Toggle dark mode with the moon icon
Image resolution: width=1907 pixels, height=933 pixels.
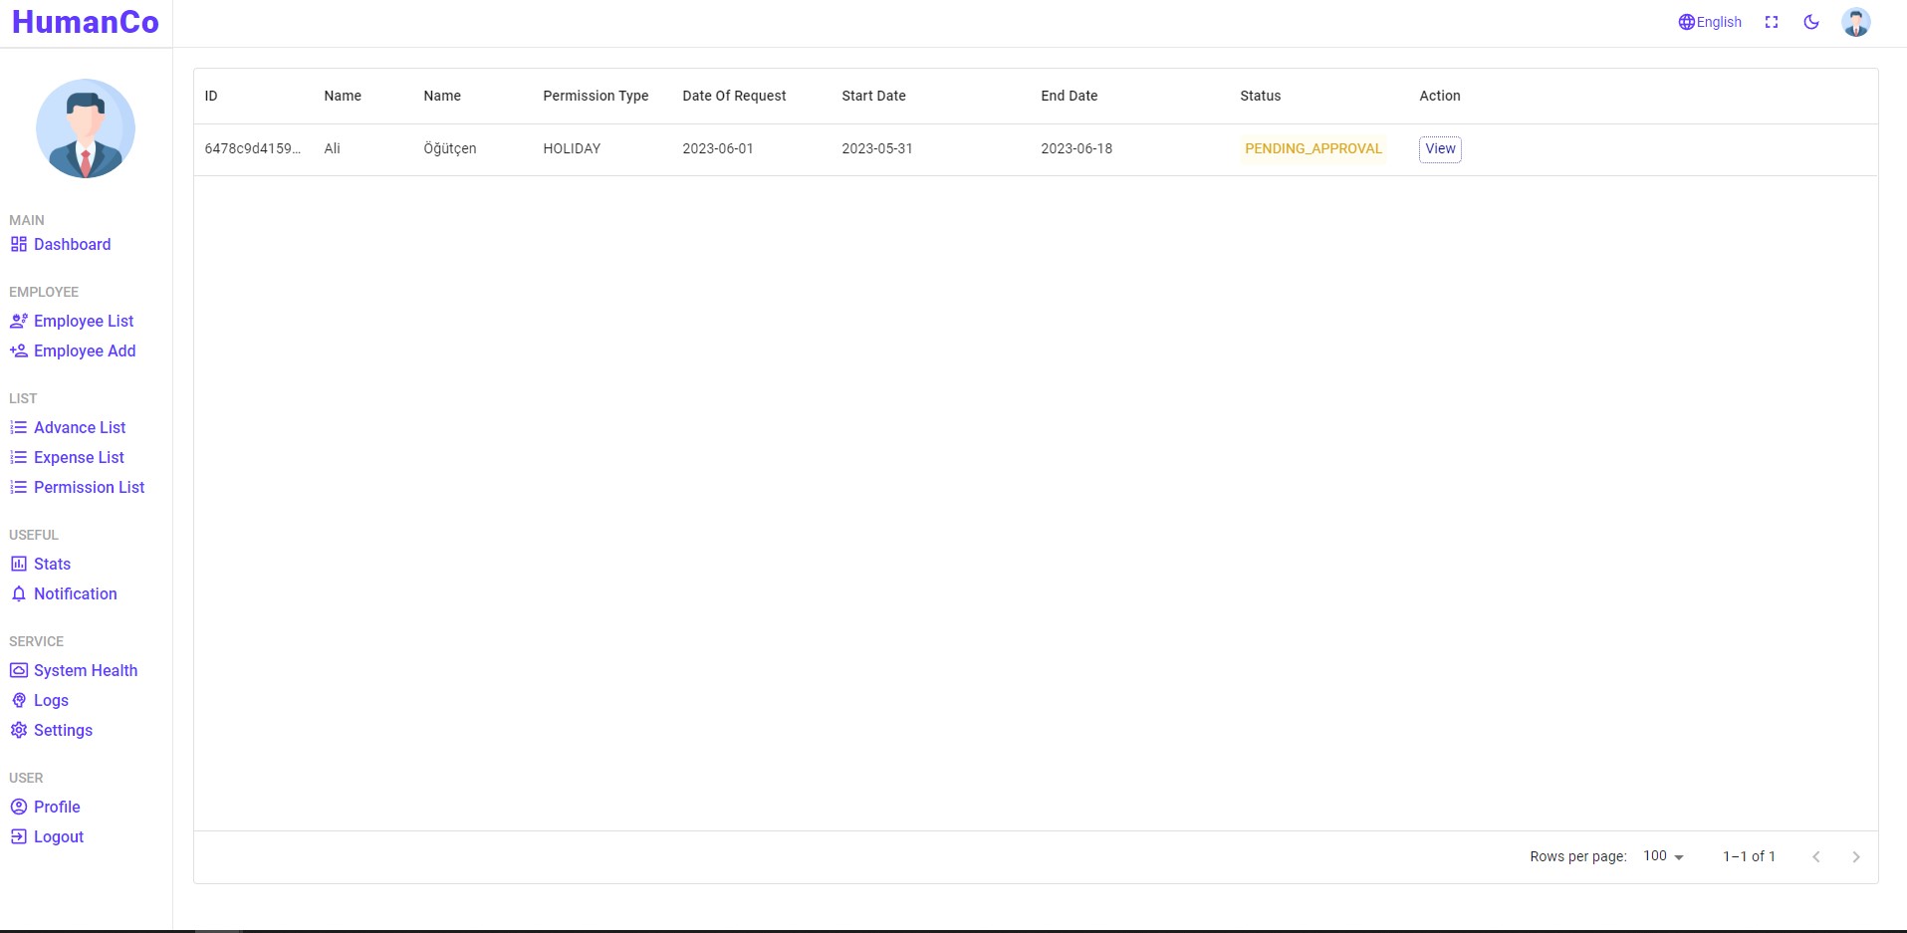(x=1811, y=21)
